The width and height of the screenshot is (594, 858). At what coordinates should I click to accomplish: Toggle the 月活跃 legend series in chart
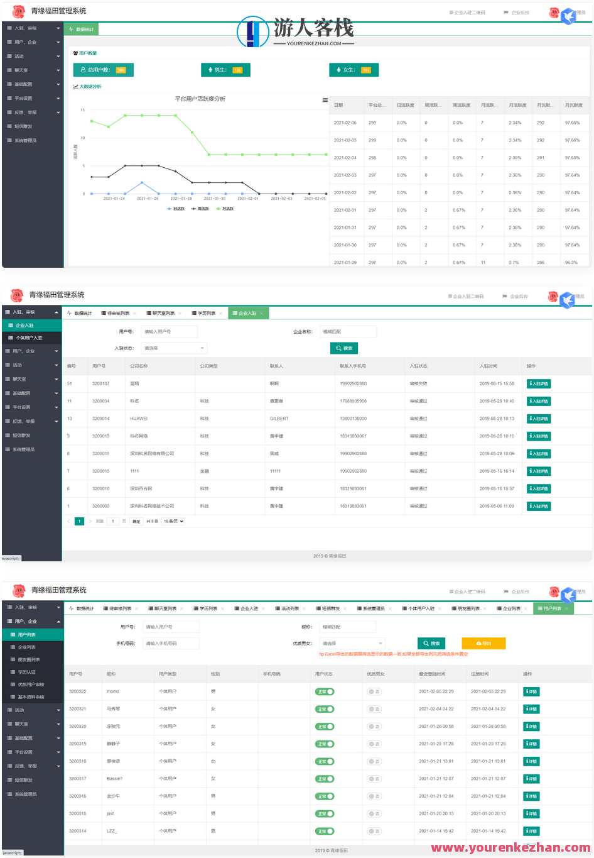[225, 209]
